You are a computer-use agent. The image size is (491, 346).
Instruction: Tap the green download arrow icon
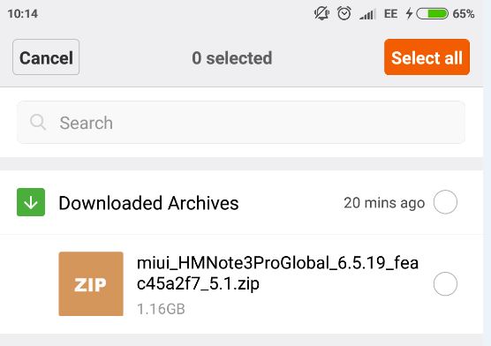[x=31, y=202]
